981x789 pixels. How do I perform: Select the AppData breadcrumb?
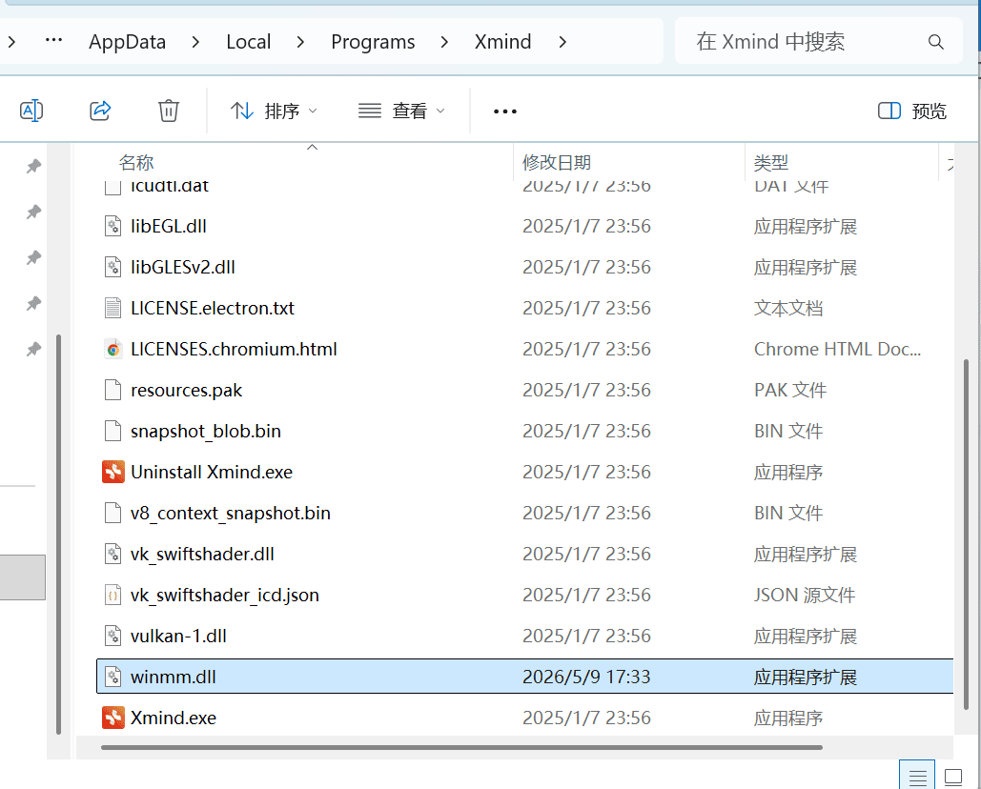127,42
